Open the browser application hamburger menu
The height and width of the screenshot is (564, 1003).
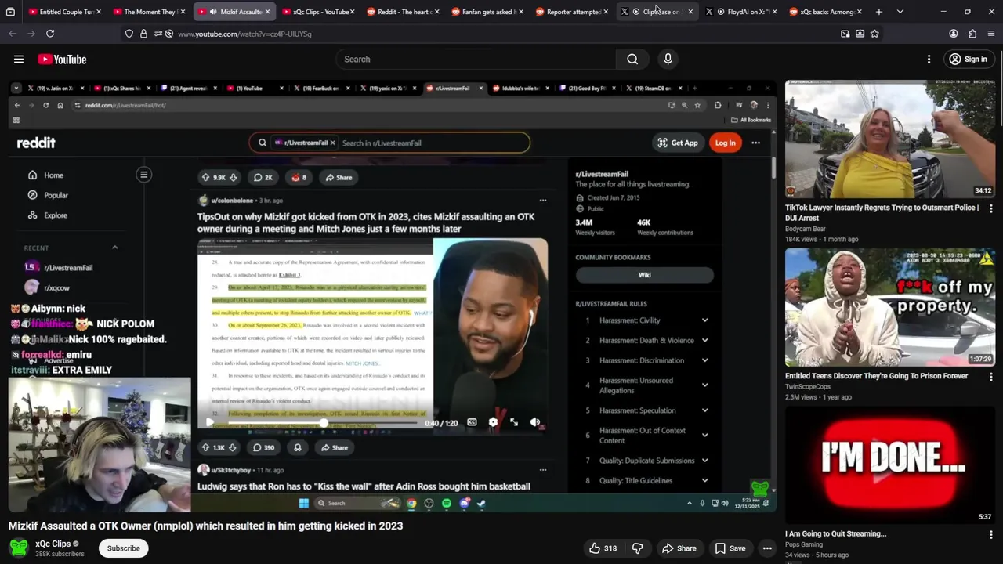[x=991, y=34]
